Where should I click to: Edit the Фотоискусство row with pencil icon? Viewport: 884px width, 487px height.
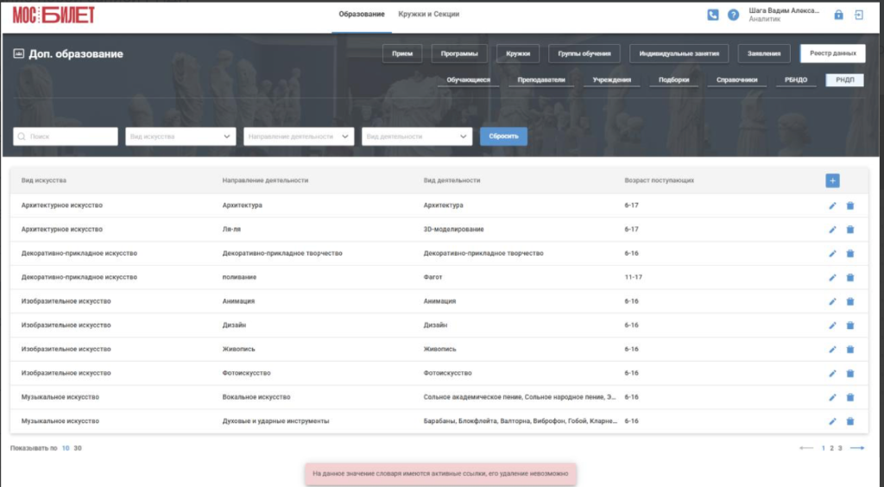(x=832, y=373)
